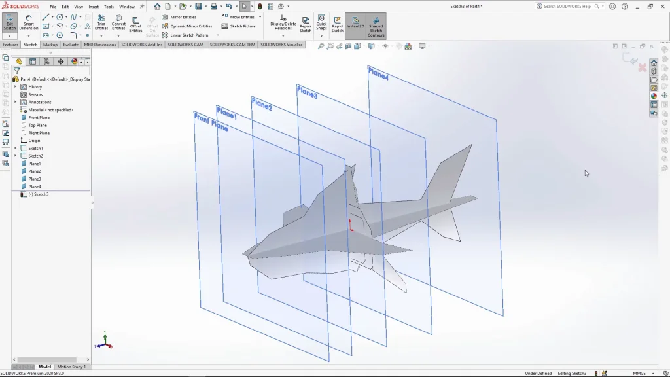Open the Repair Sketch tool
This screenshot has width=670, height=377.
coord(306,25)
